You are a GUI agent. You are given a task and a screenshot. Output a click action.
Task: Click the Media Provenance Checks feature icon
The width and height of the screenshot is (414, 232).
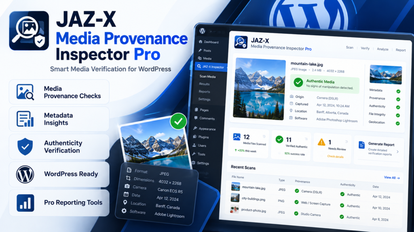(25, 92)
